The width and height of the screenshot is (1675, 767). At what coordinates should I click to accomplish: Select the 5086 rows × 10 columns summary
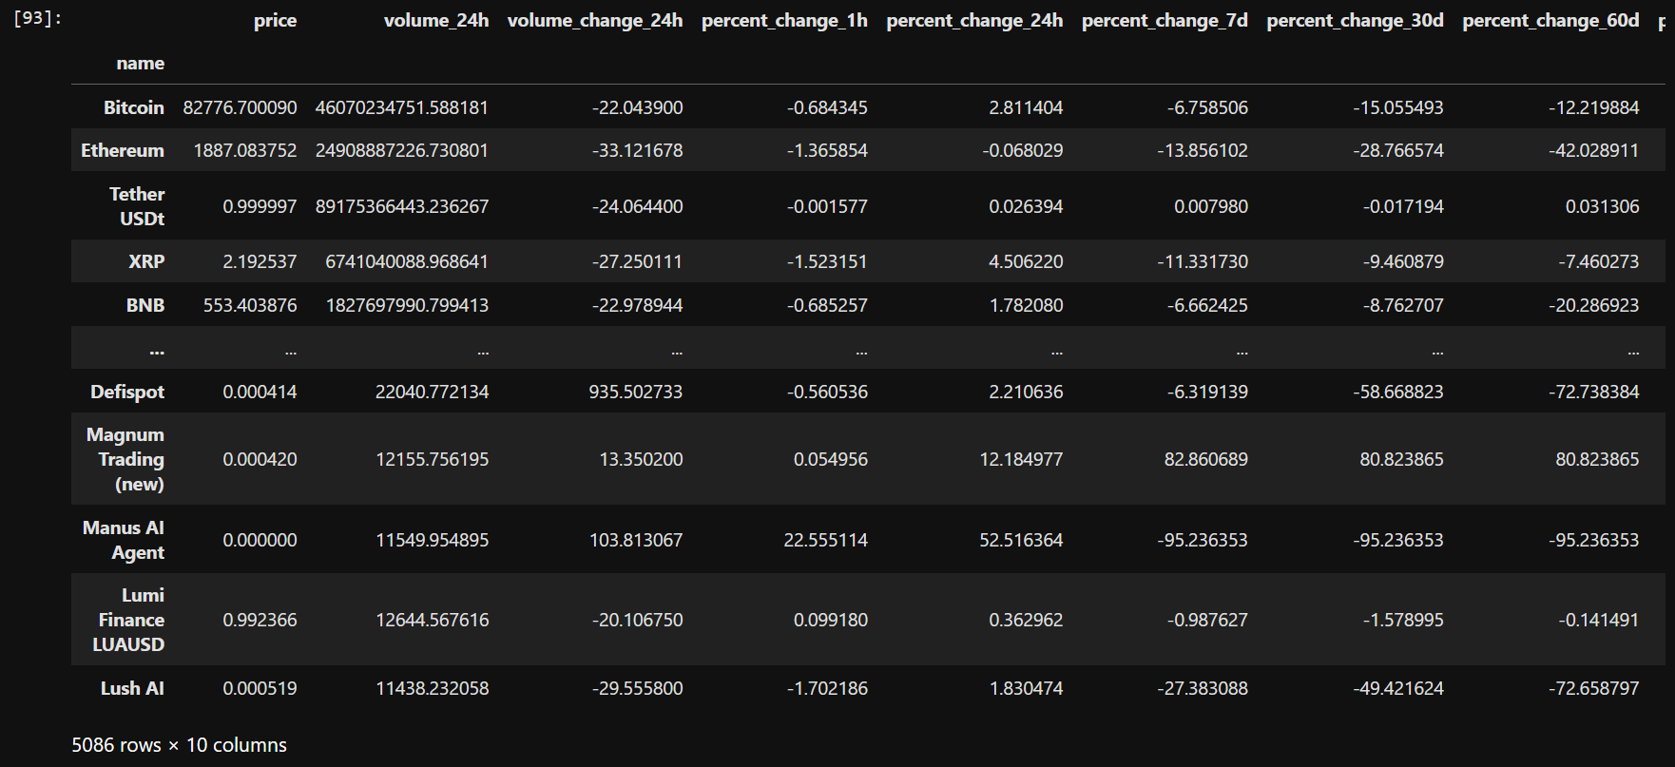(179, 745)
